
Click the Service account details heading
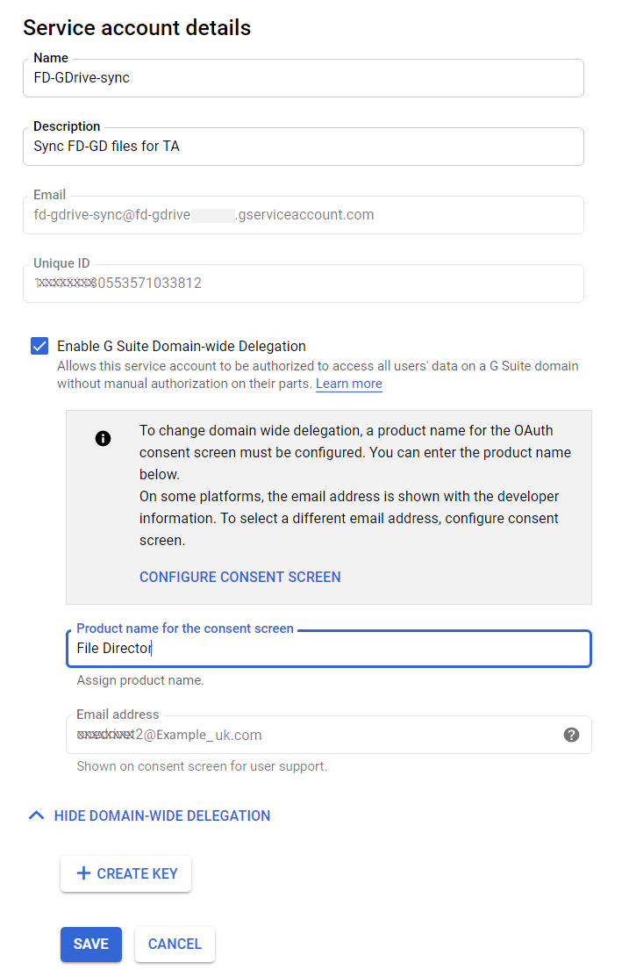point(137,27)
